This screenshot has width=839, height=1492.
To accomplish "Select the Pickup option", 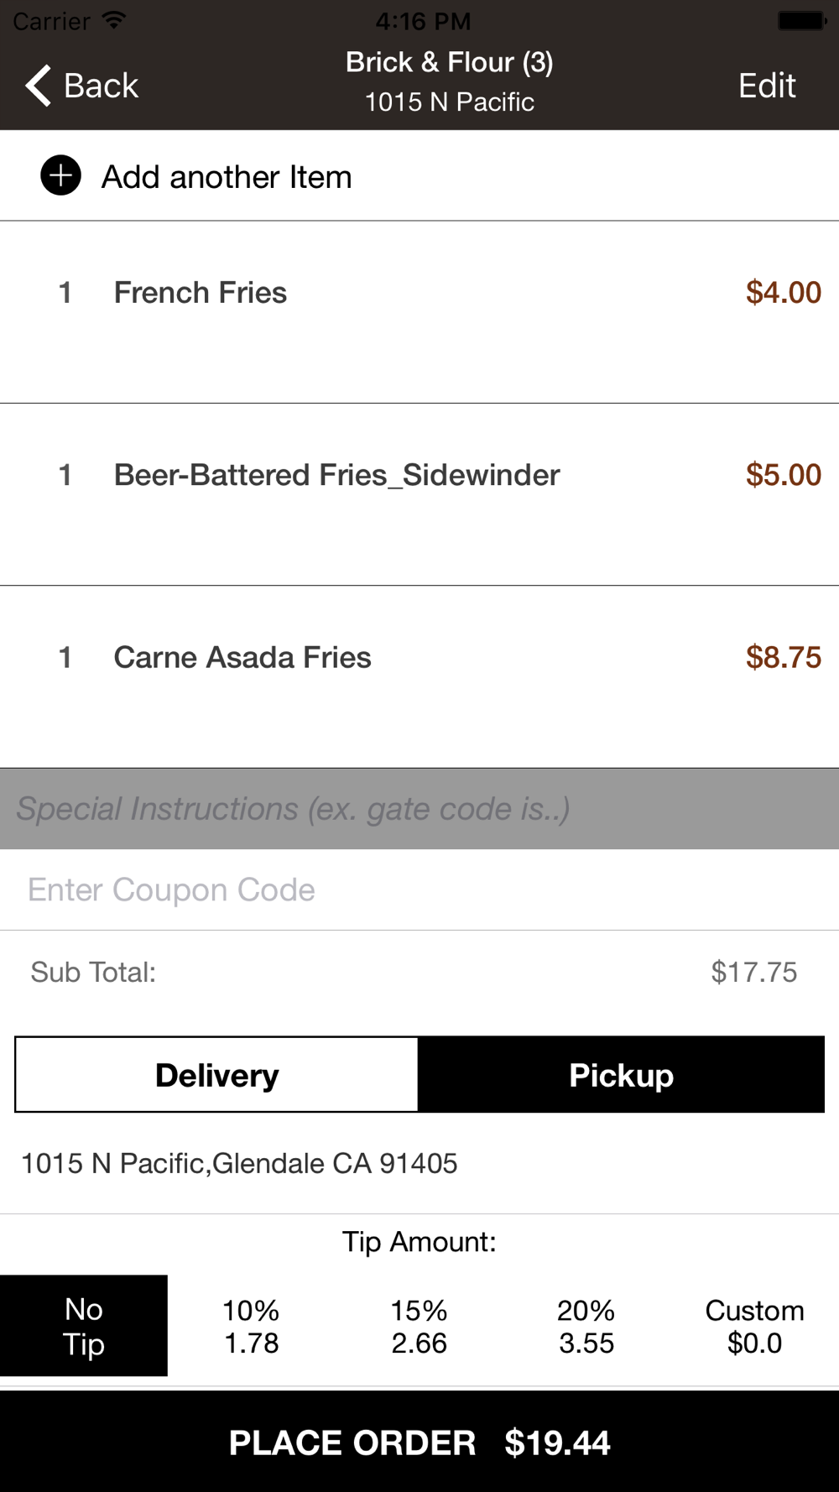I will coord(621,1075).
